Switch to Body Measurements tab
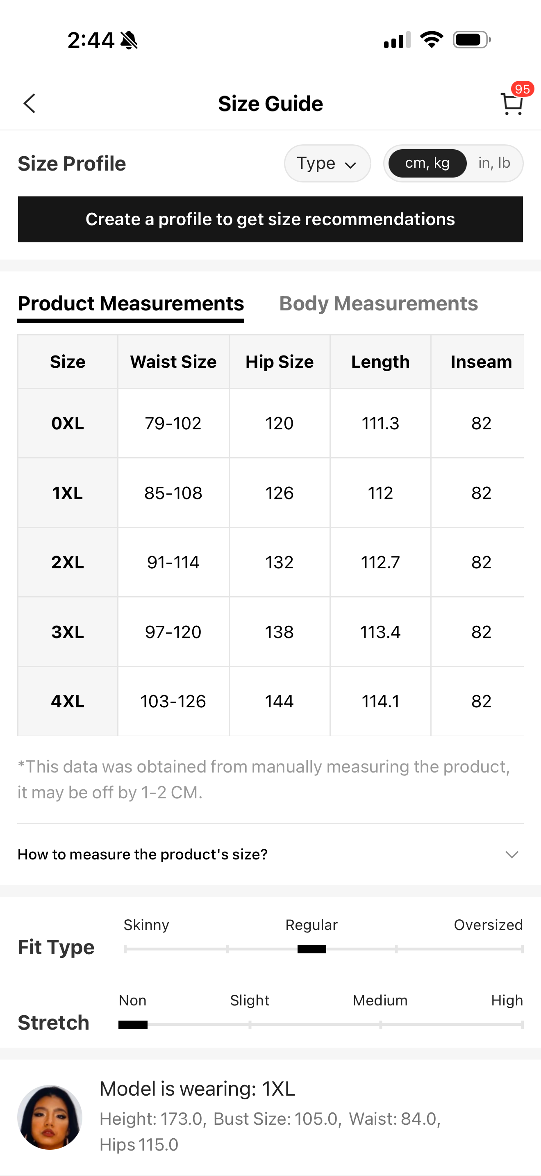Image resolution: width=541 pixels, height=1176 pixels. pyautogui.click(x=378, y=304)
